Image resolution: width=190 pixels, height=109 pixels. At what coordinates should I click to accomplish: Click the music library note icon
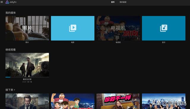point(164,28)
